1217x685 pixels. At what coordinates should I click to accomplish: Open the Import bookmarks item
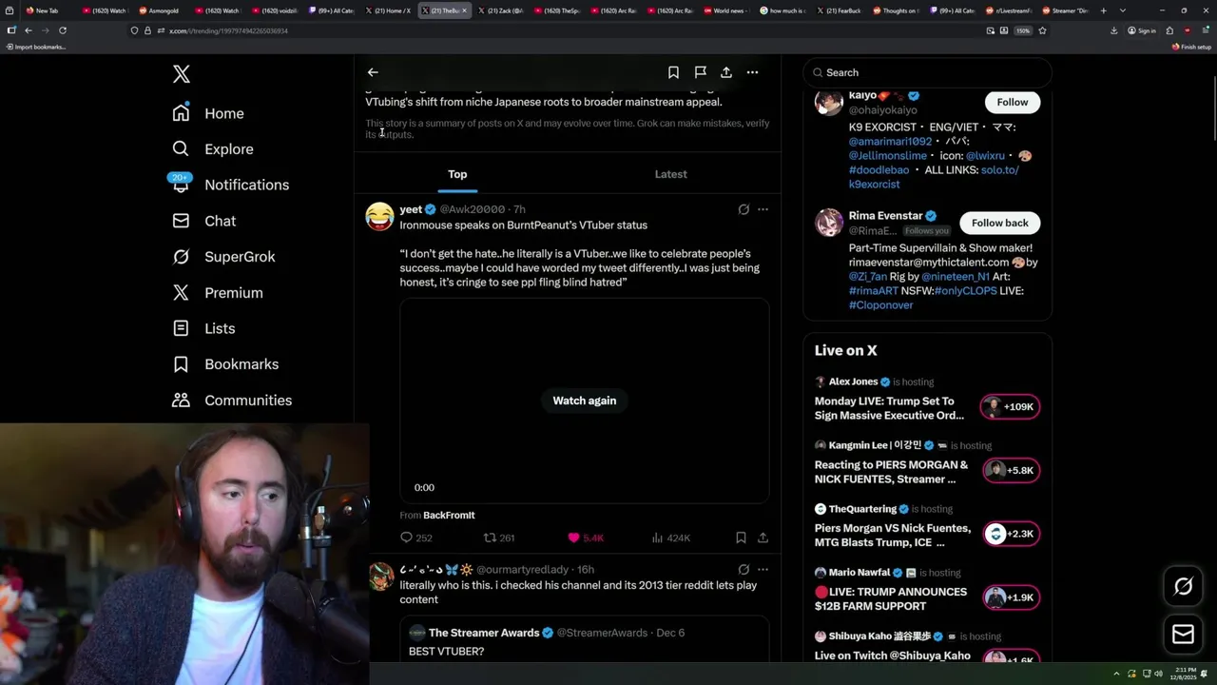coord(36,47)
